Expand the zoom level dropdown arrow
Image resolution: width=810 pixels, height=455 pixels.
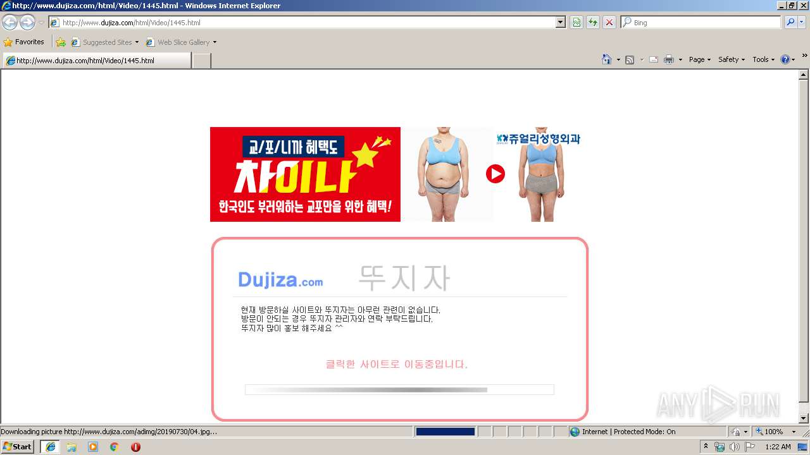click(794, 432)
